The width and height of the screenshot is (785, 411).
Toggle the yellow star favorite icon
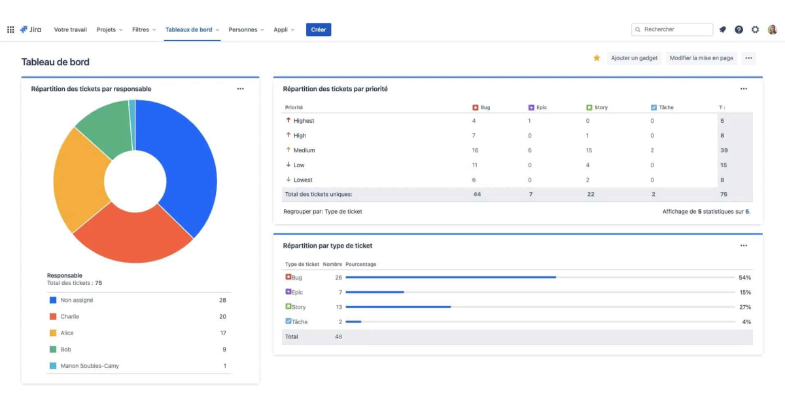pos(597,58)
